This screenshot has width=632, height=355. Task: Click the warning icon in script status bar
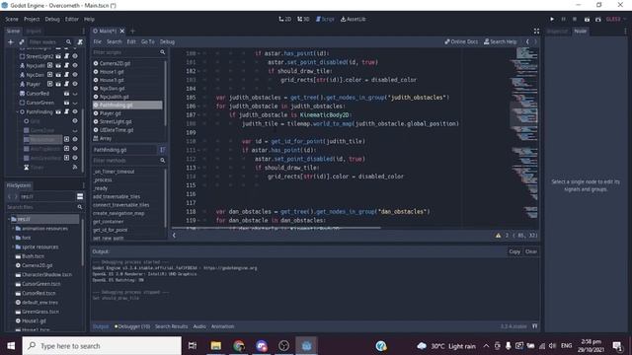[498, 236]
